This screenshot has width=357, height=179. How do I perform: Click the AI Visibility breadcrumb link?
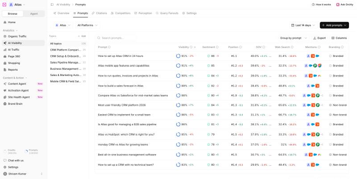tap(63, 4)
